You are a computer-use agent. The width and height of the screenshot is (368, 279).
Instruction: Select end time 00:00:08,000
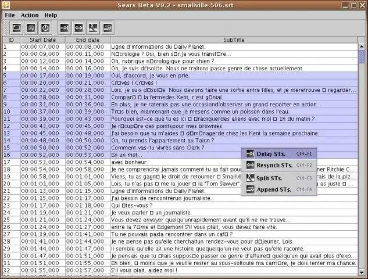(88, 46)
